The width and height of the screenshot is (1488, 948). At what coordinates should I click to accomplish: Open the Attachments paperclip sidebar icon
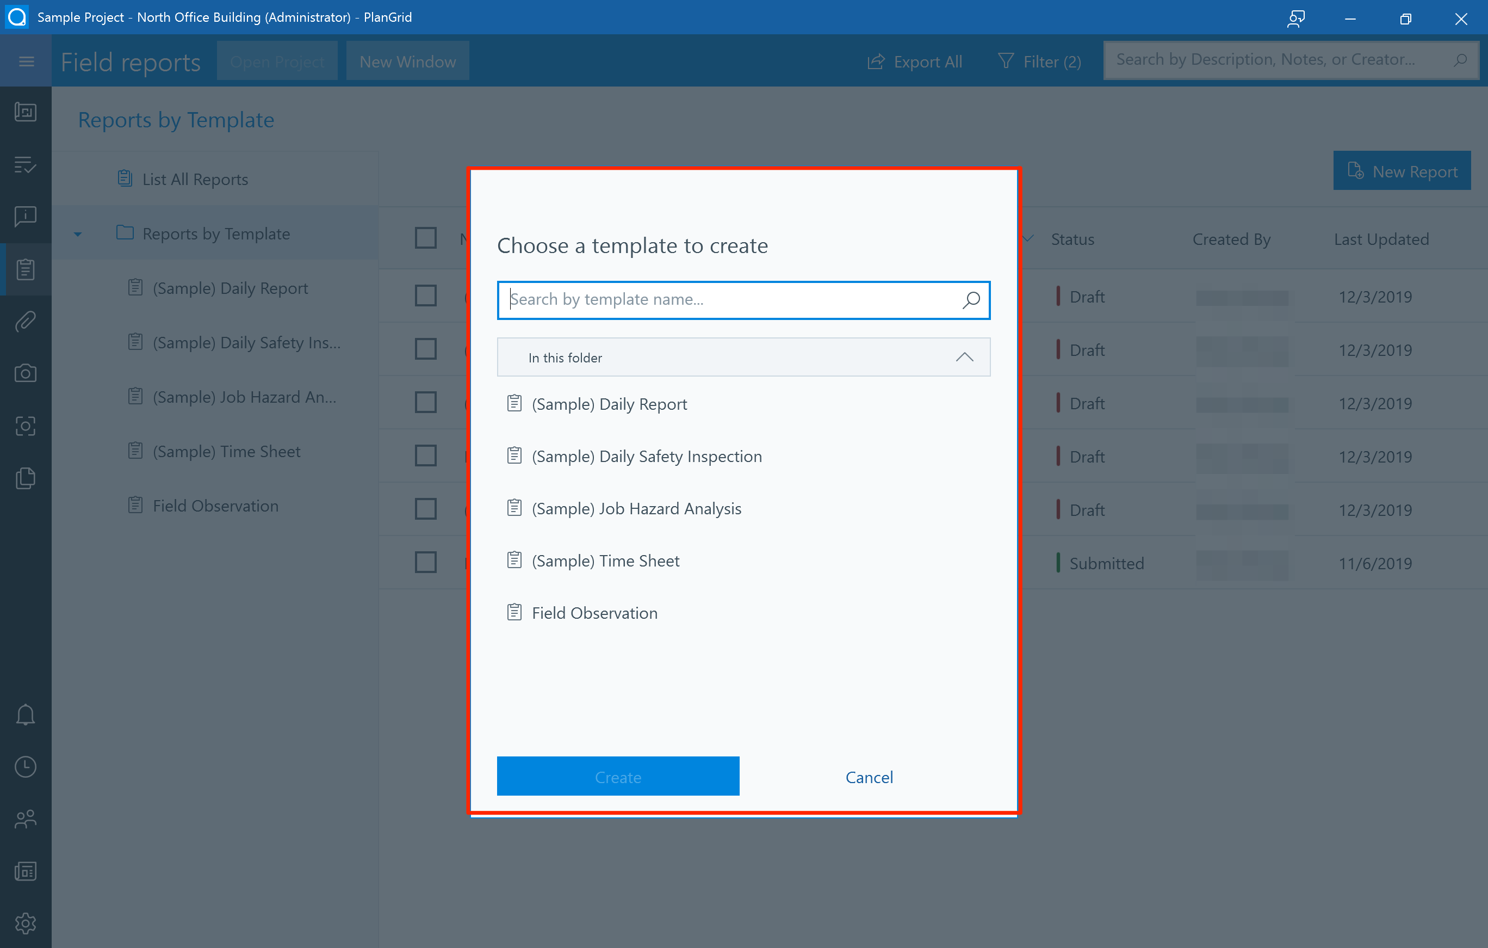coord(26,321)
